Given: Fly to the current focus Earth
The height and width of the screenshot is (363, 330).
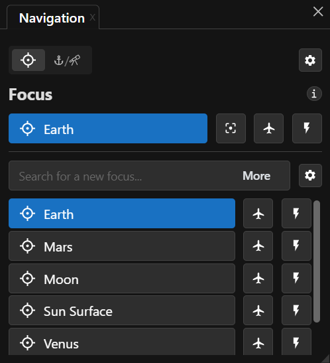Looking at the screenshot, I should click(268, 129).
